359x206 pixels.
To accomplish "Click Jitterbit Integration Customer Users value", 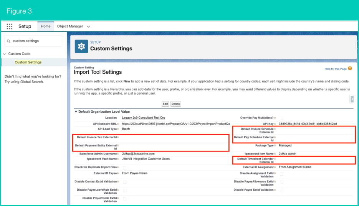I will coord(146,159).
